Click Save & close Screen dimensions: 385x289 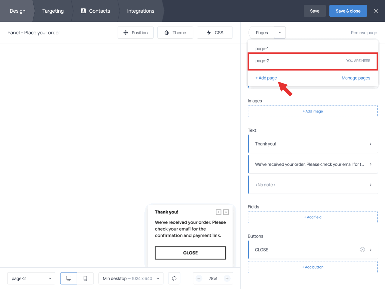348,11
